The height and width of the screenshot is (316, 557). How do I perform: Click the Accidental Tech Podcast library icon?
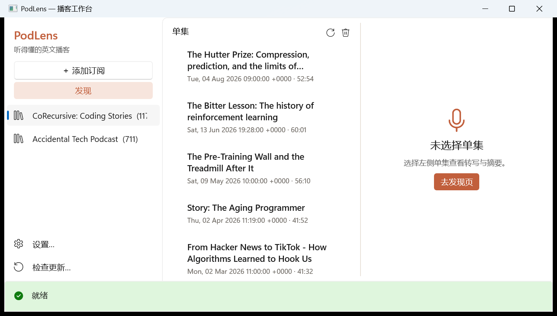click(19, 139)
